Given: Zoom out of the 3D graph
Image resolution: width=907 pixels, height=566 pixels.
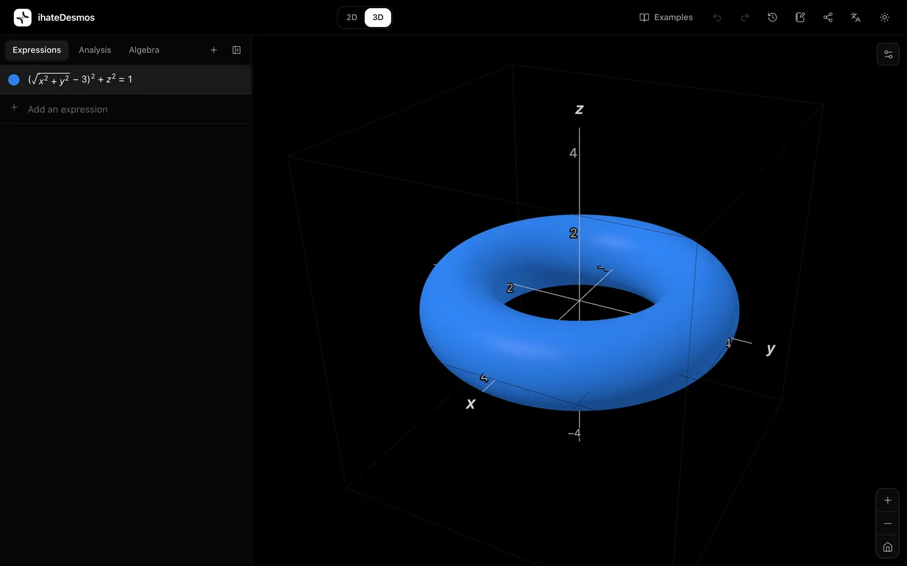Looking at the screenshot, I should click(887, 524).
